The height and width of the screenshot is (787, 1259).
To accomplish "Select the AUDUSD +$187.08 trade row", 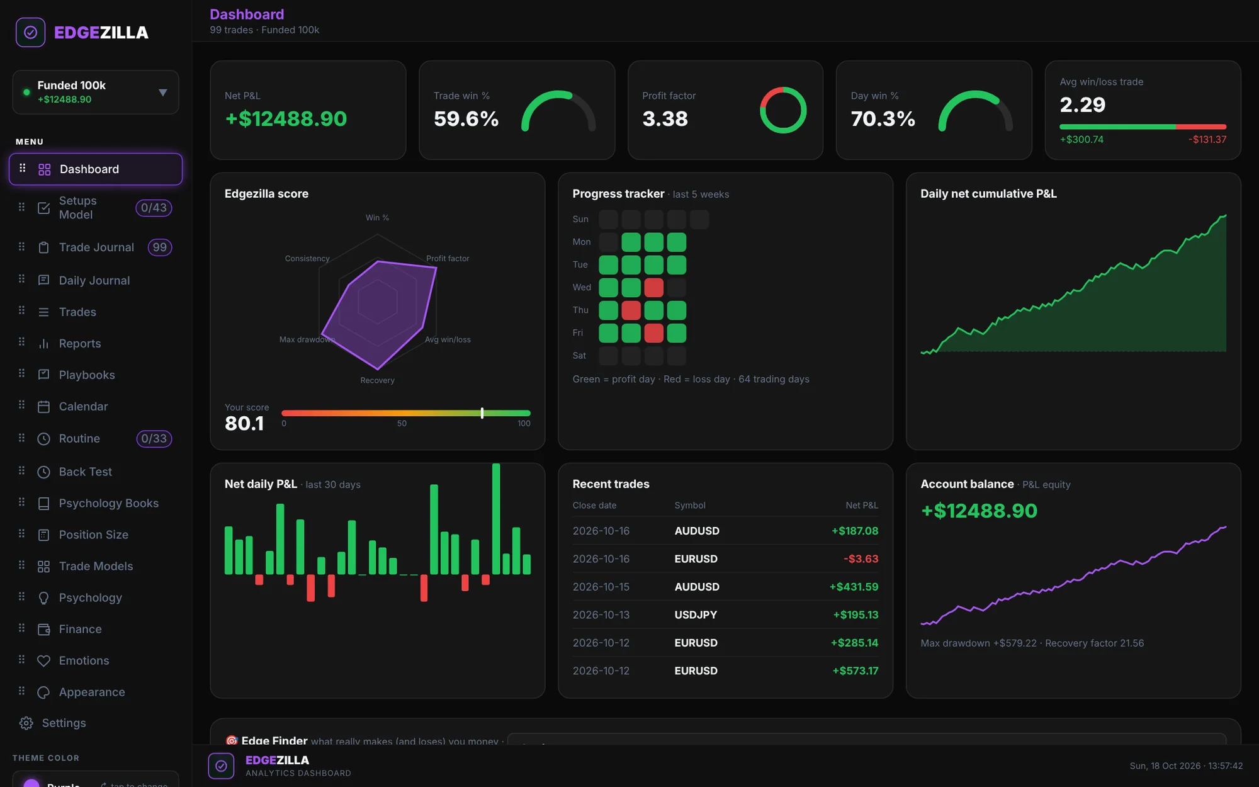I will (725, 531).
